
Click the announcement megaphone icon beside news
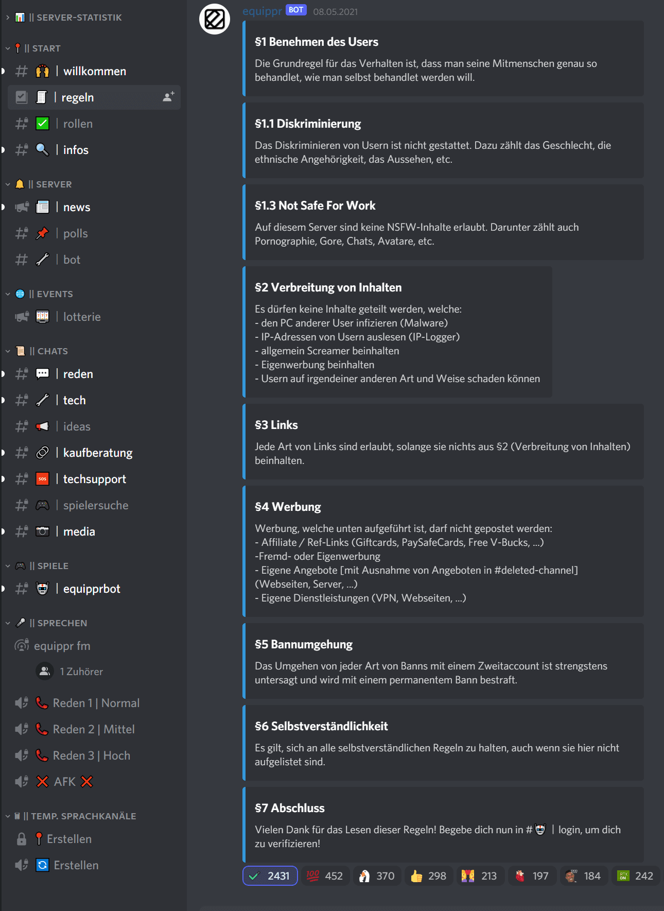tap(22, 207)
